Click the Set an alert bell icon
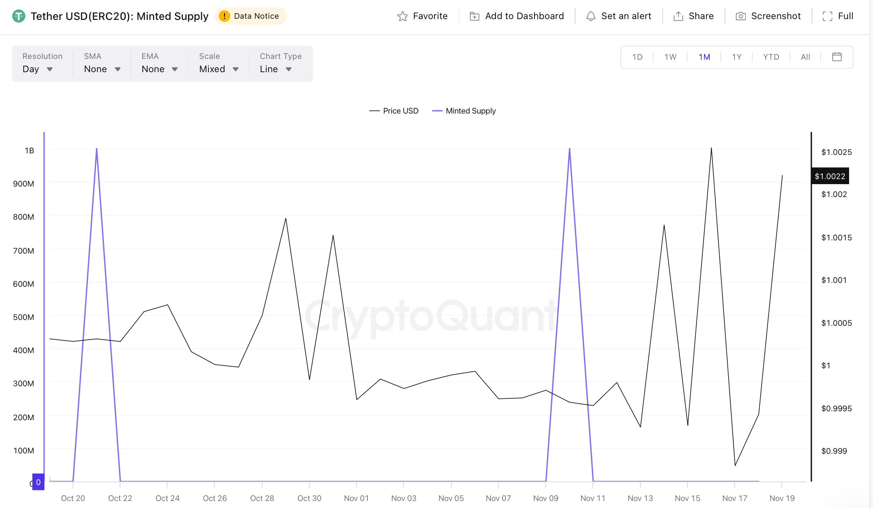873x508 pixels. 591,16
